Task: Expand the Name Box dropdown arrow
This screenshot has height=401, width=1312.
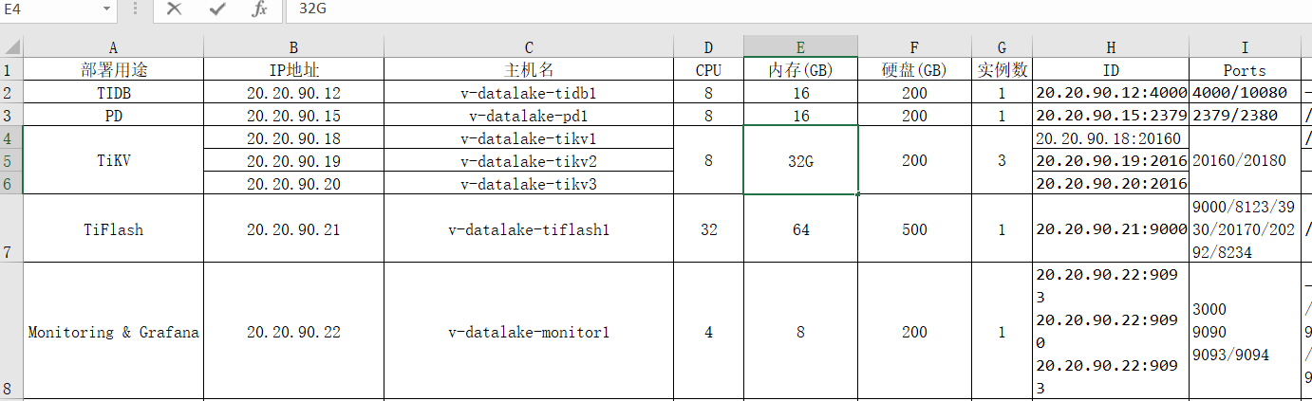Action: 105,9
